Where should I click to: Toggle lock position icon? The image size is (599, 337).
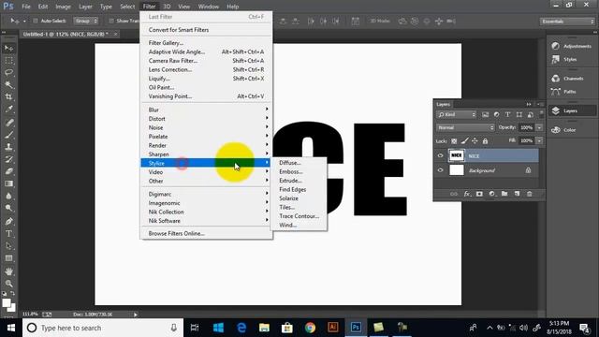475,141
